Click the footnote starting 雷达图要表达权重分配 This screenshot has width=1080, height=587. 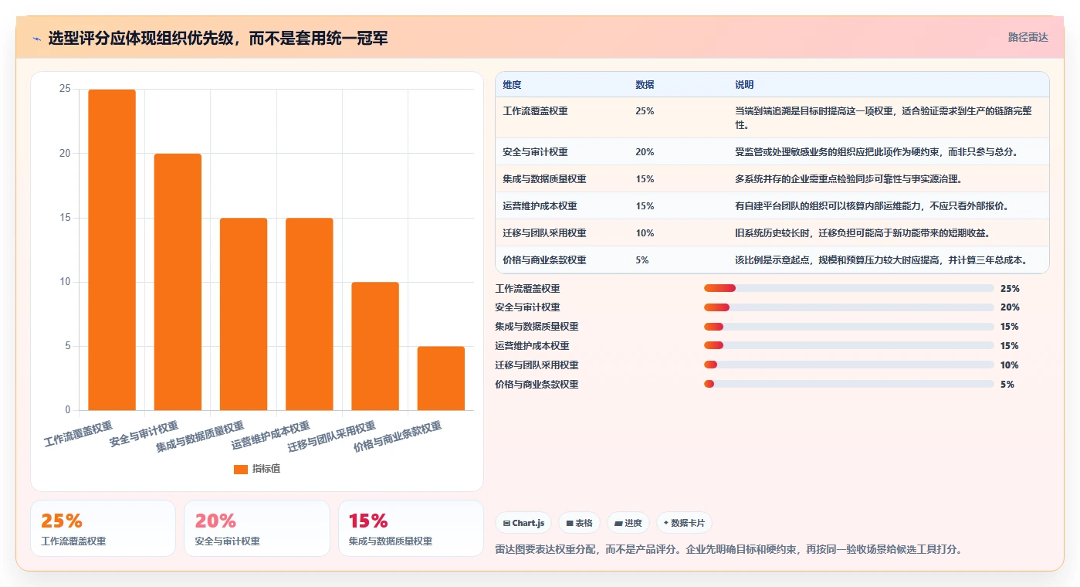point(728,550)
